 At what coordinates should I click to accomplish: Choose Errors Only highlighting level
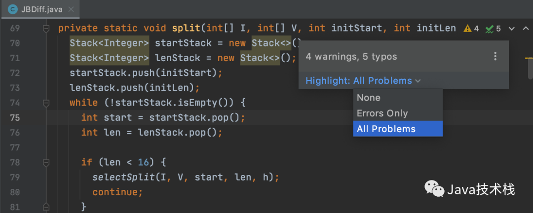(x=398, y=113)
